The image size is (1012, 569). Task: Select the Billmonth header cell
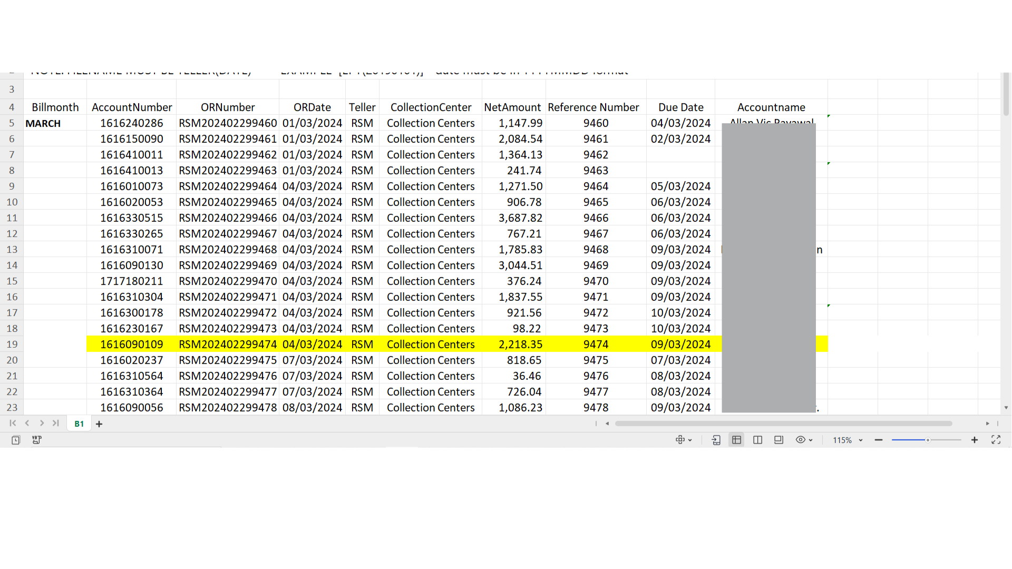tap(55, 107)
